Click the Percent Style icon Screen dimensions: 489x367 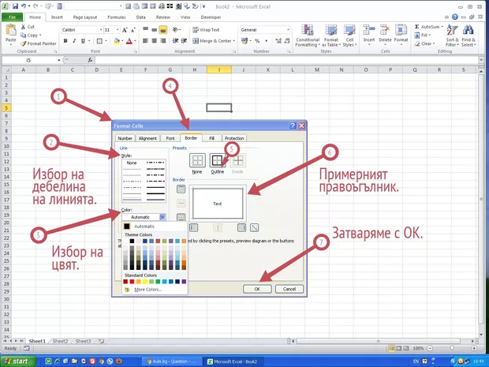click(x=257, y=41)
